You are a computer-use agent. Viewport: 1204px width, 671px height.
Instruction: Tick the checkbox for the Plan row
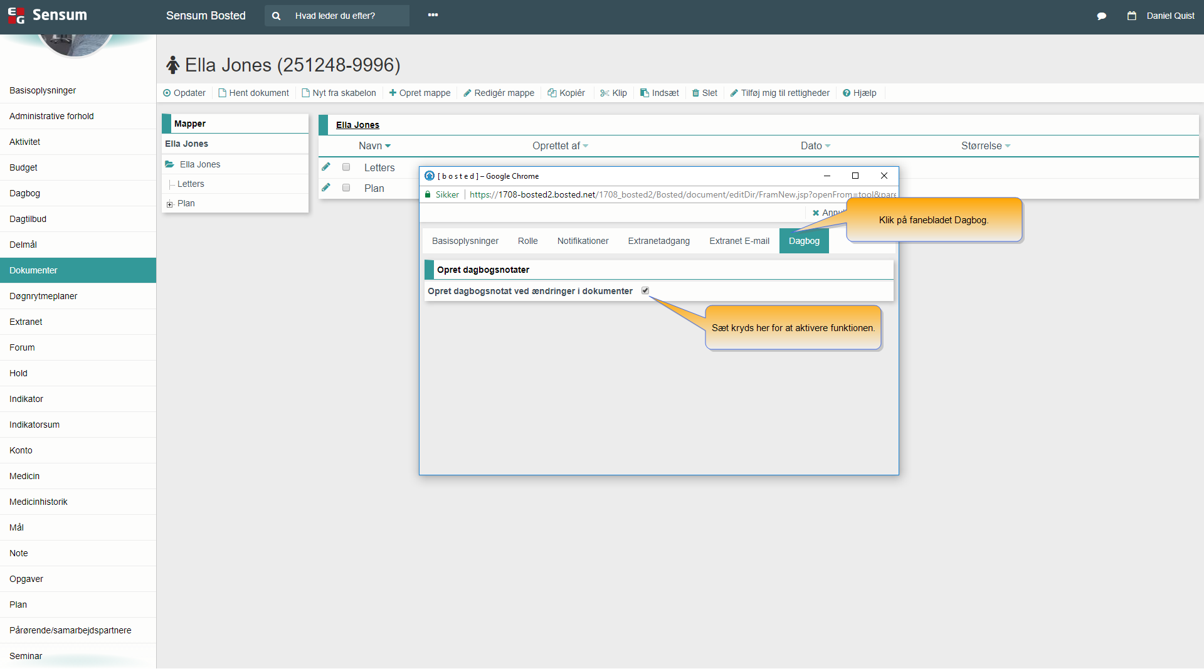346,188
